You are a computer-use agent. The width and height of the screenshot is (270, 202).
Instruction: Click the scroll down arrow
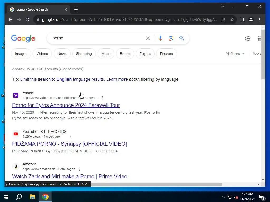(263, 180)
